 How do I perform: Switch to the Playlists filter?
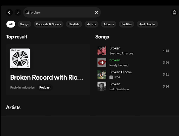pos(74,24)
